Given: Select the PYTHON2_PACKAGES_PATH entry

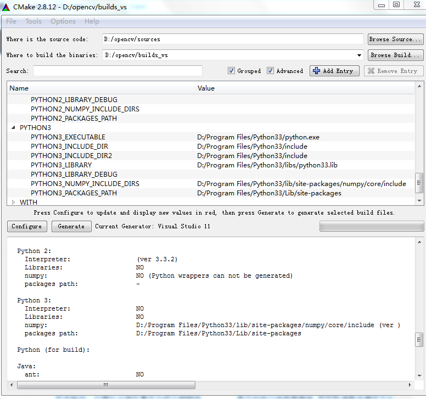Looking at the screenshot, I should point(74,118).
